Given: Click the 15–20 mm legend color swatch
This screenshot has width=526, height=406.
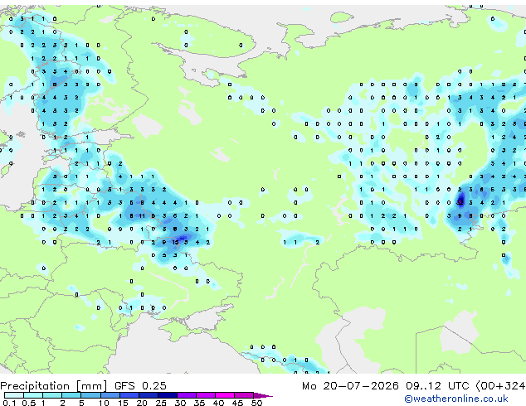Looking at the screenshot, I should 129,395.
